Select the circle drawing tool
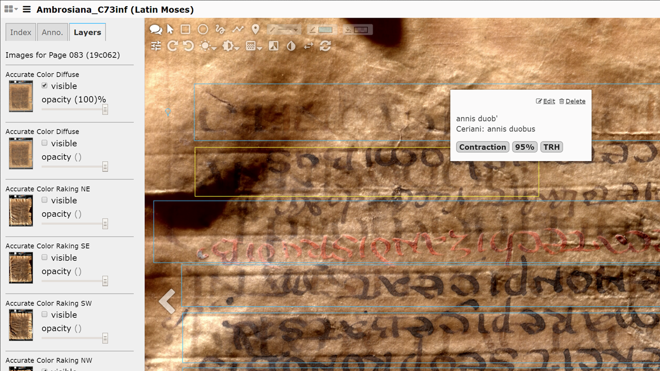 [x=203, y=30]
